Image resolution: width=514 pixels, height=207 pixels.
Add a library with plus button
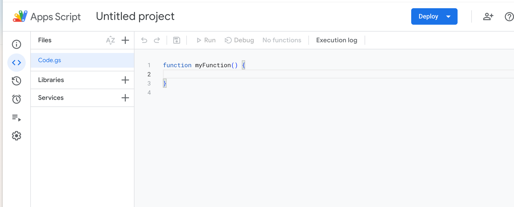coord(125,80)
